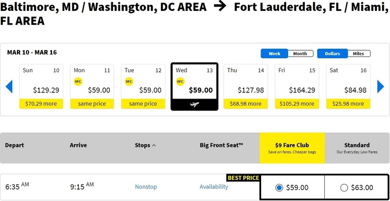Click the previous week left arrow
Screen dimensions: 390x201
point(9,87)
